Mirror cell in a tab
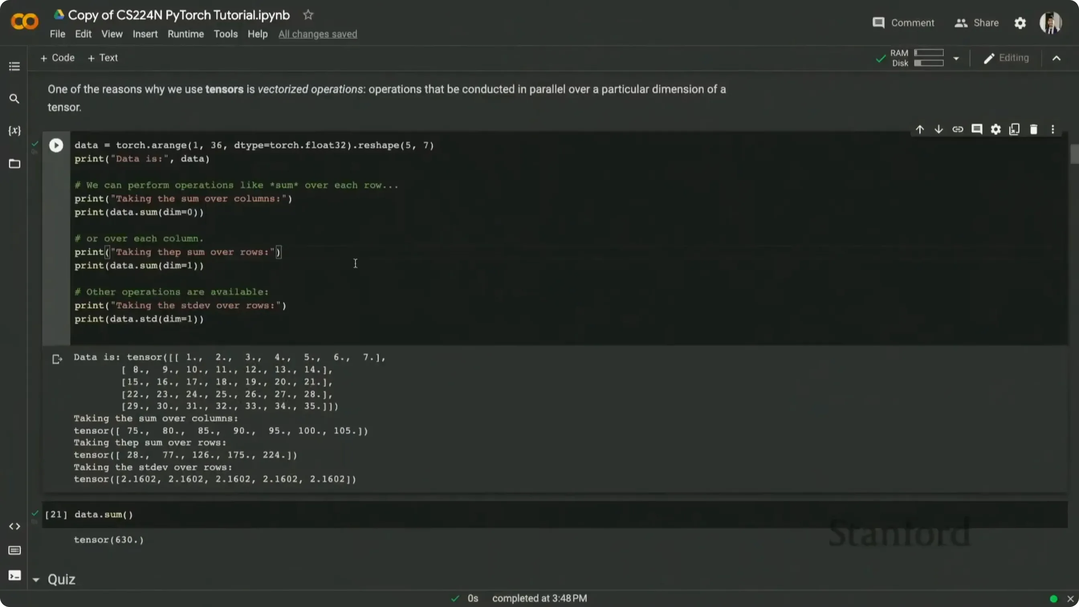Viewport: 1079px width, 607px height. point(1014,129)
